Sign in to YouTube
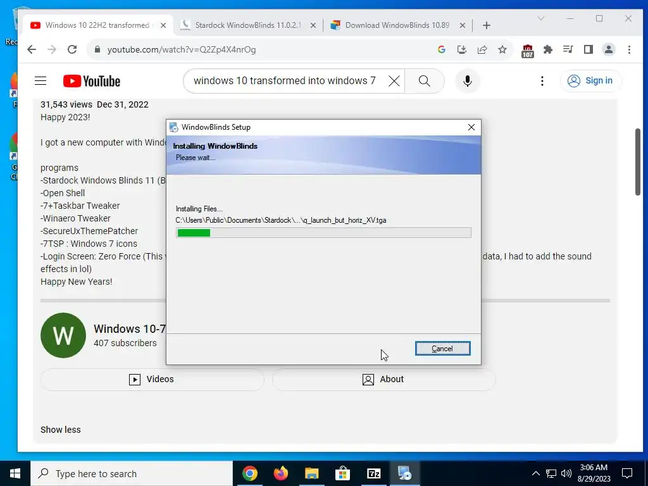Screen dimensions: 648x486 pos(590,80)
